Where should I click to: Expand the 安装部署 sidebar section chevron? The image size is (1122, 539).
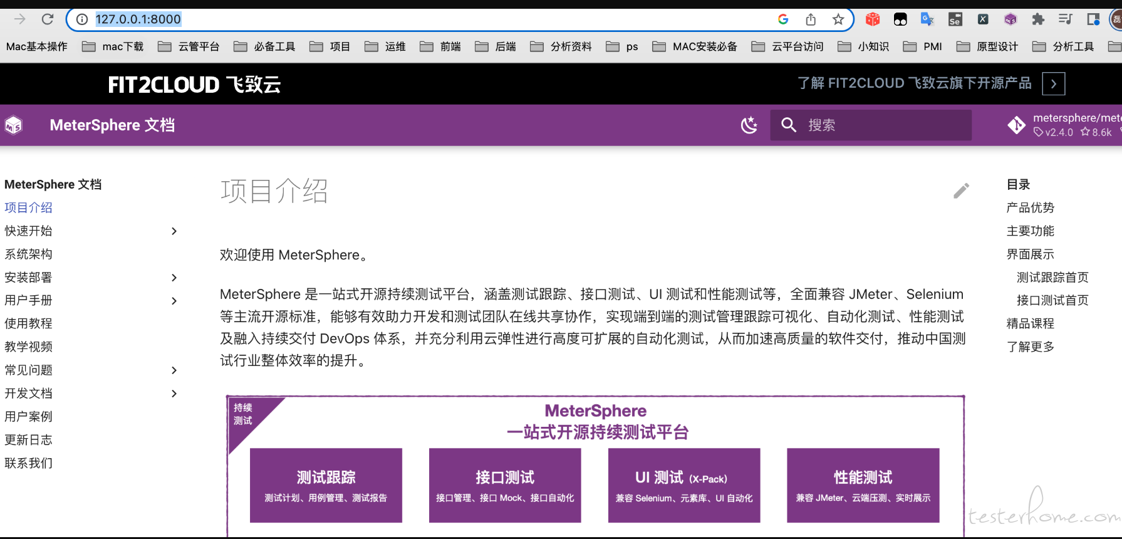point(174,278)
